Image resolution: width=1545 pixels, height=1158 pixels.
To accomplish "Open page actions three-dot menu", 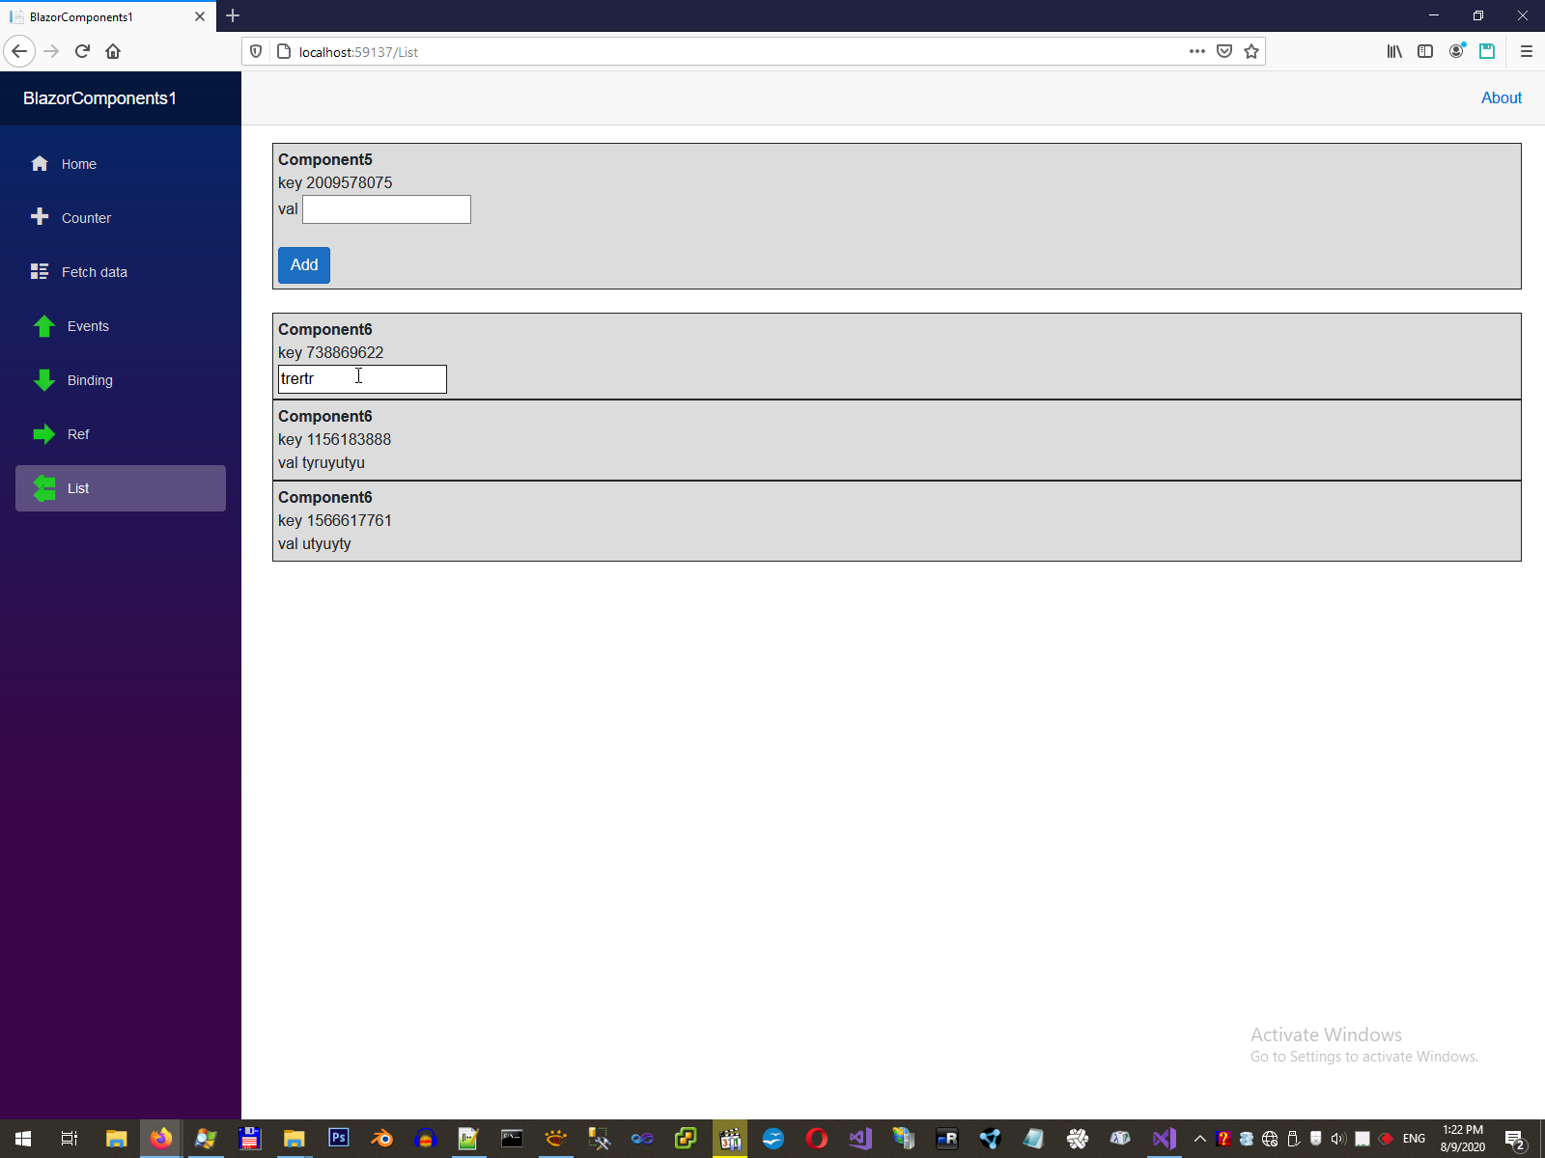I will pyautogui.click(x=1197, y=51).
